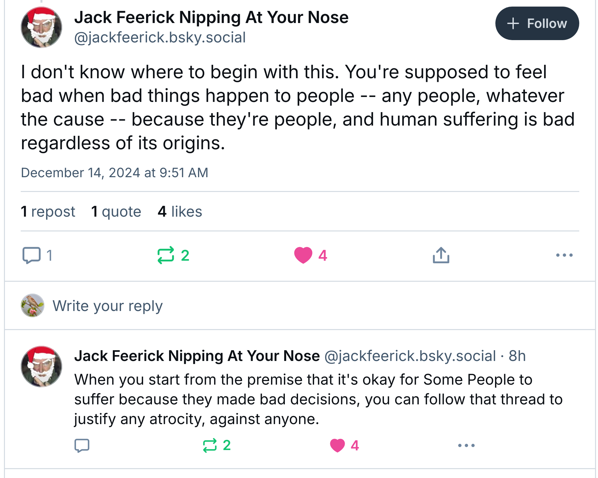The image size is (598, 478).
Task: Open the share icon on main post
Action: [x=441, y=255]
